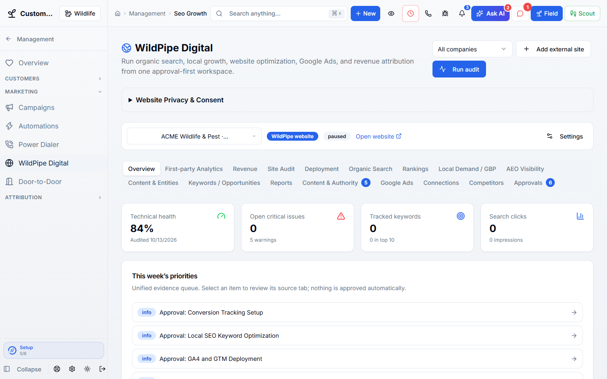Log out using the sidebar exit icon
Viewport: 607px width, 379px height.
coord(102,369)
